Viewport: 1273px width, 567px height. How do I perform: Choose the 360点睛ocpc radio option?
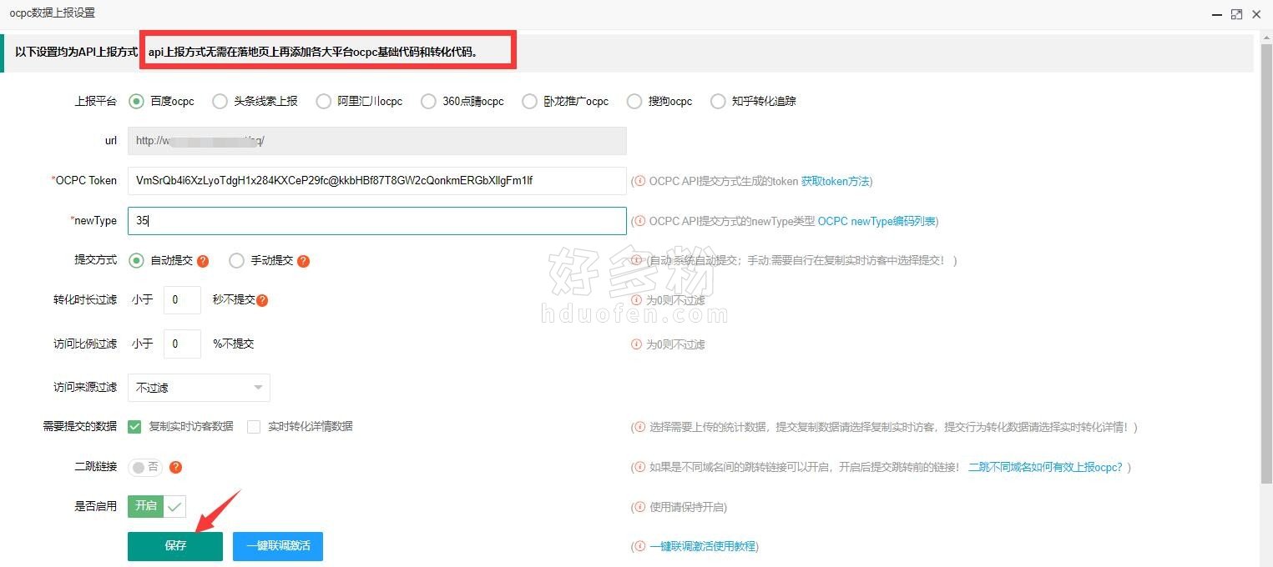click(x=428, y=101)
